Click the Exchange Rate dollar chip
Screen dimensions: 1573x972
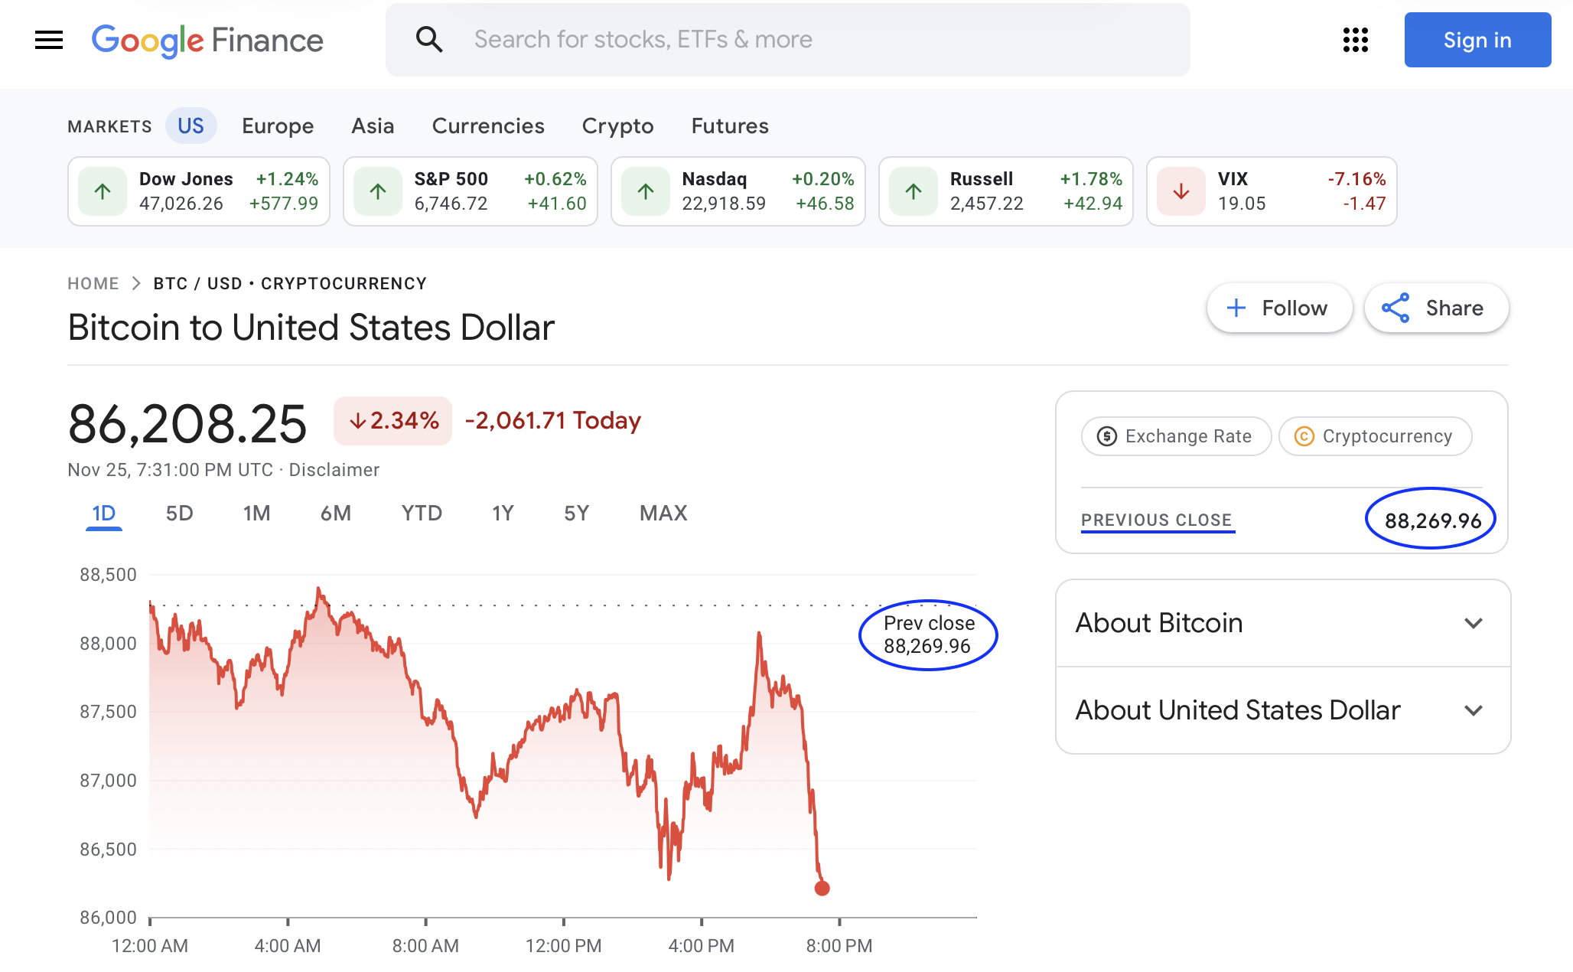(1175, 436)
